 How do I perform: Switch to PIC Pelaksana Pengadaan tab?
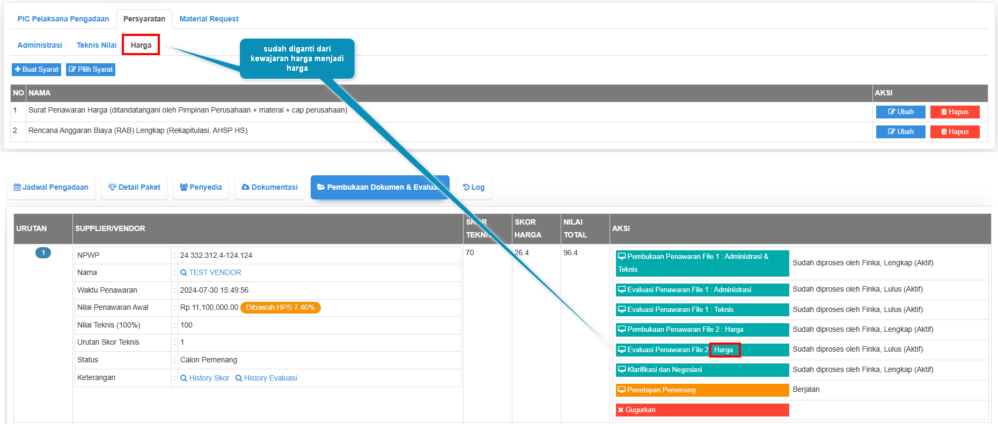tap(63, 19)
